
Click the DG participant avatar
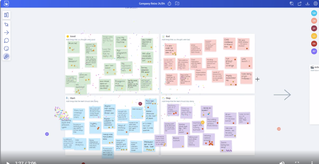pyautogui.click(x=314, y=43)
